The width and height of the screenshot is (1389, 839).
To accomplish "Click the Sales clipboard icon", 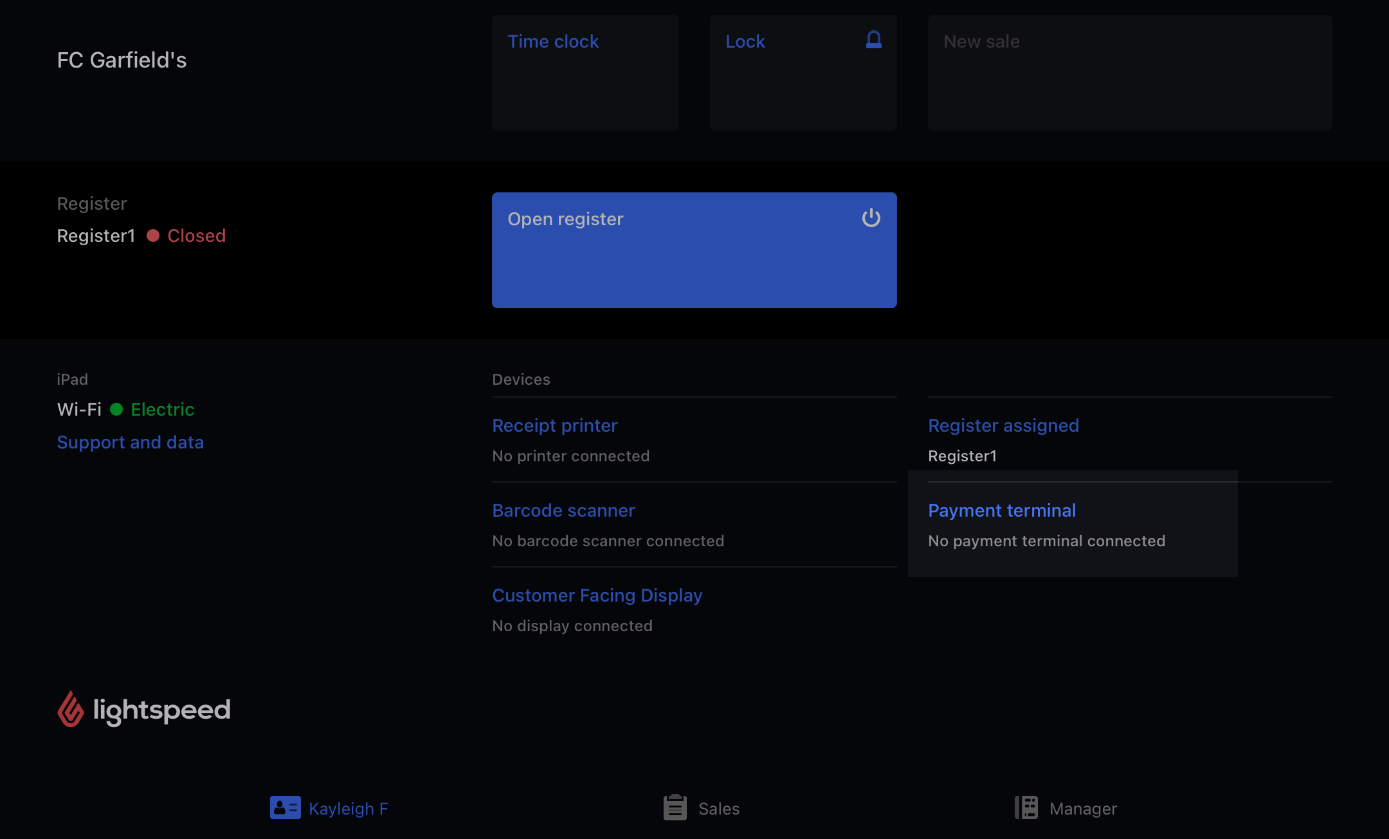I will click(675, 807).
